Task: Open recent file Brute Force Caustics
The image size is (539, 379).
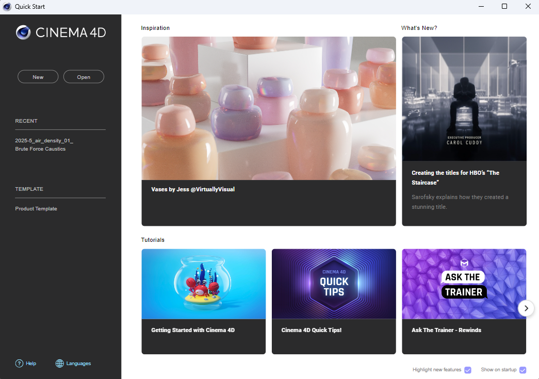Action: 40,149
